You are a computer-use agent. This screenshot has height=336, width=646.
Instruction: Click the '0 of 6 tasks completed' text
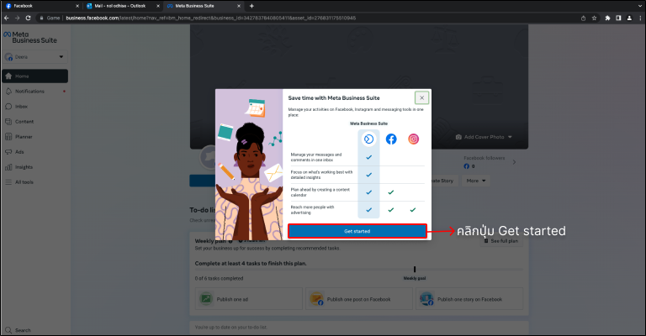pyautogui.click(x=220, y=278)
